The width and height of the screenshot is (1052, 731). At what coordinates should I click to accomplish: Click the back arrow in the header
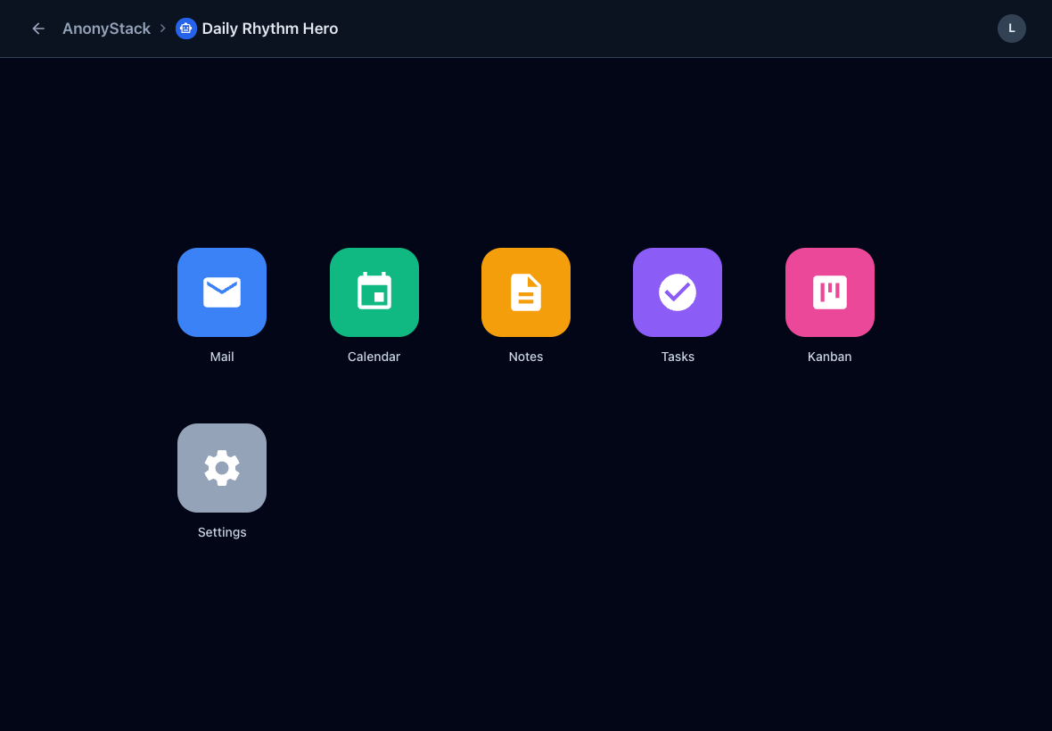(x=37, y=29)
